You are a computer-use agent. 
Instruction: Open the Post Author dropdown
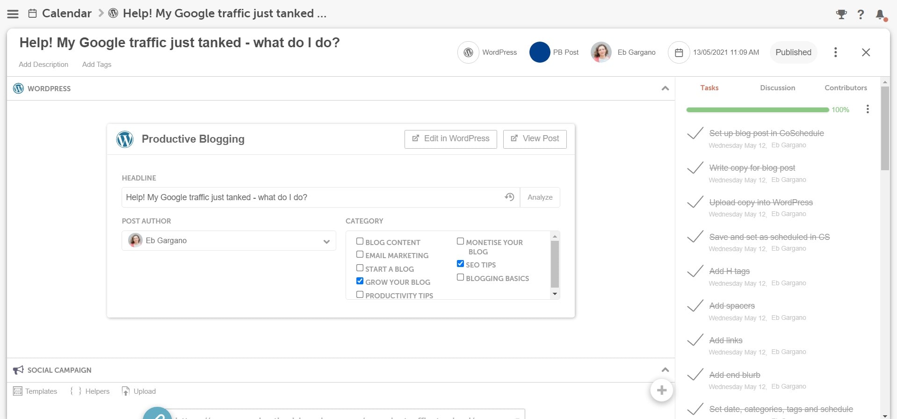tap(229, 241)
